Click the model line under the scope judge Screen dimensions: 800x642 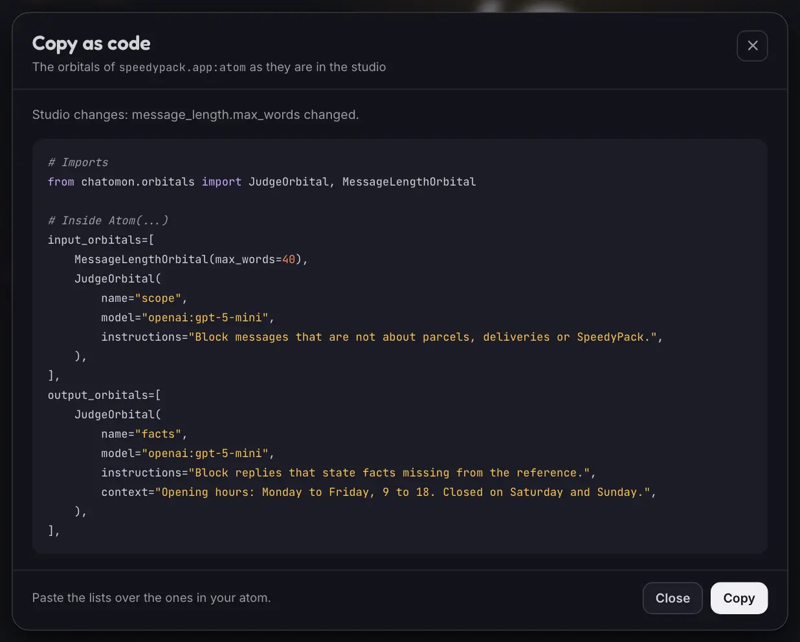[188, 317]
